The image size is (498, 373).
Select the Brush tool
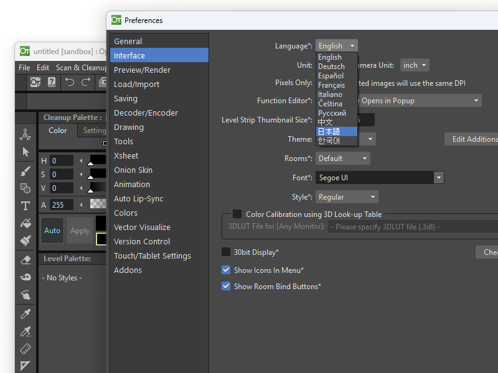(26, 171)
